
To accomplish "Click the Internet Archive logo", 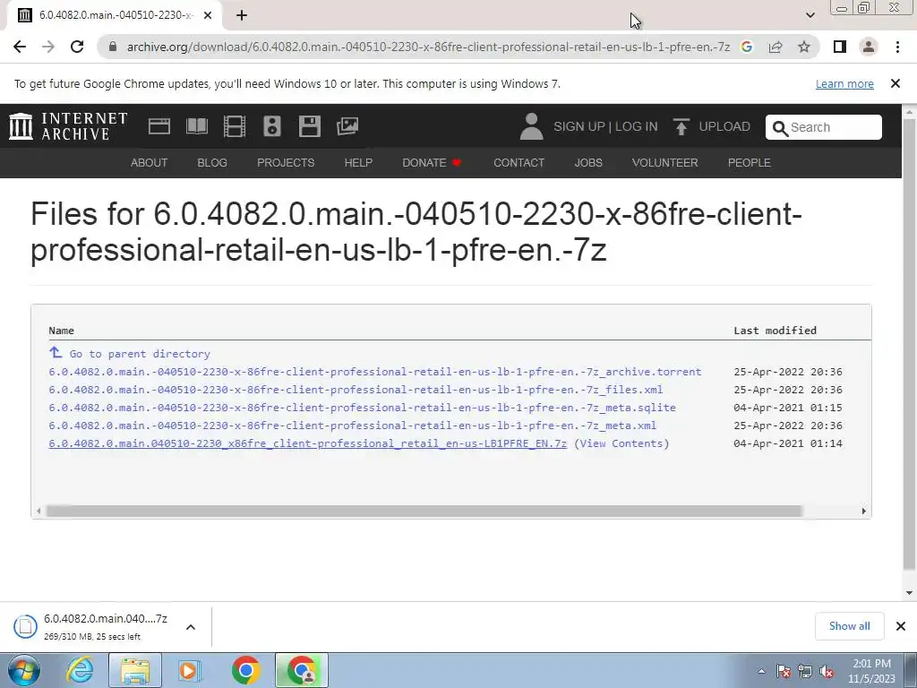I will [68, 126].
